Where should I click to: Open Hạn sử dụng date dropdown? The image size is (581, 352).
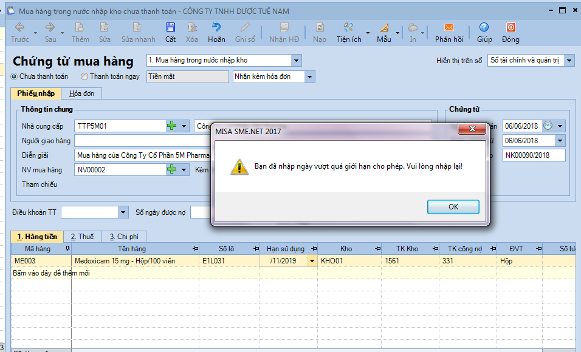click(x=312, y=261)
